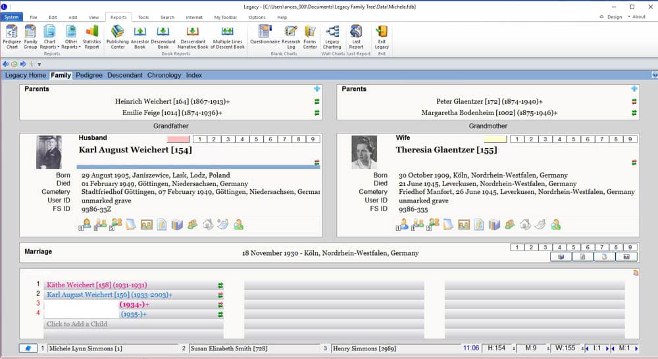Switch to the Pedigree view tab

89,76
